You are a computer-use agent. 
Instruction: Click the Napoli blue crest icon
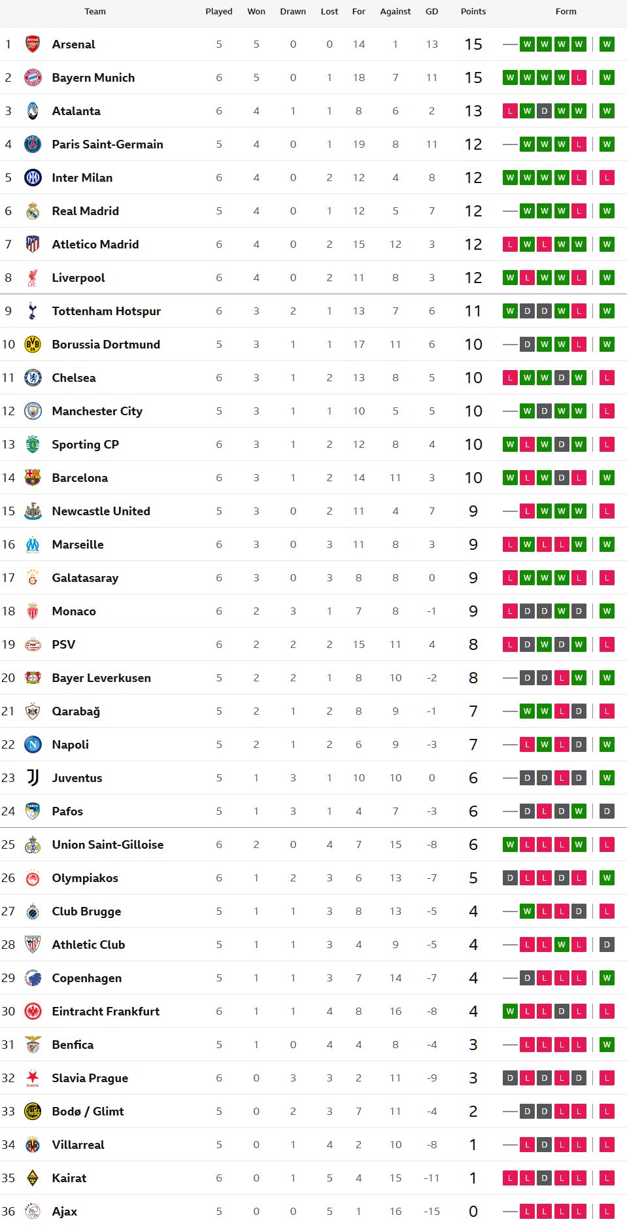coord(33,745)
